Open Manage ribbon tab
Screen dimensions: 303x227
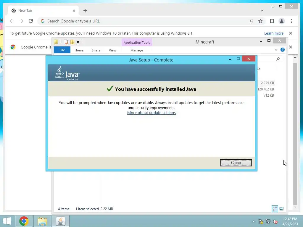coord(137,50)
